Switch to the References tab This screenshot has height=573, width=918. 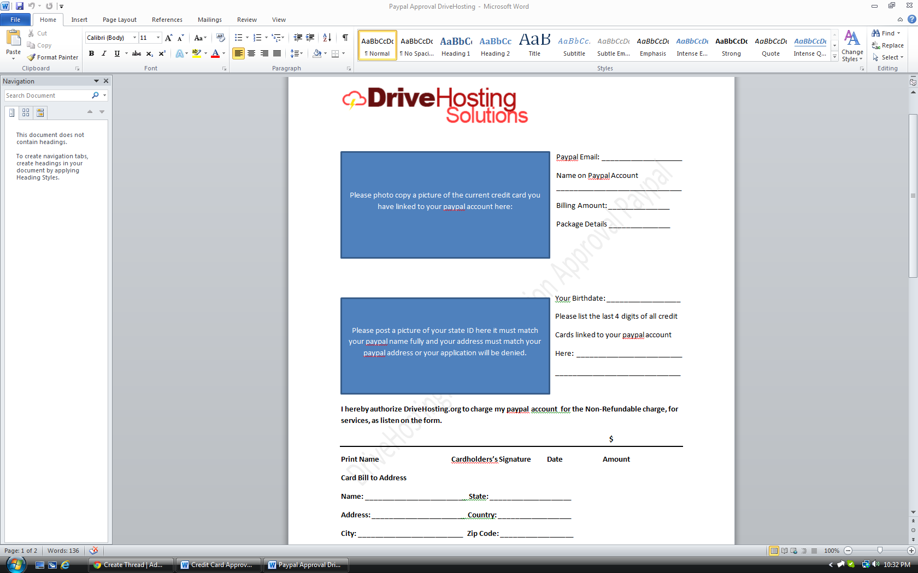167,20
